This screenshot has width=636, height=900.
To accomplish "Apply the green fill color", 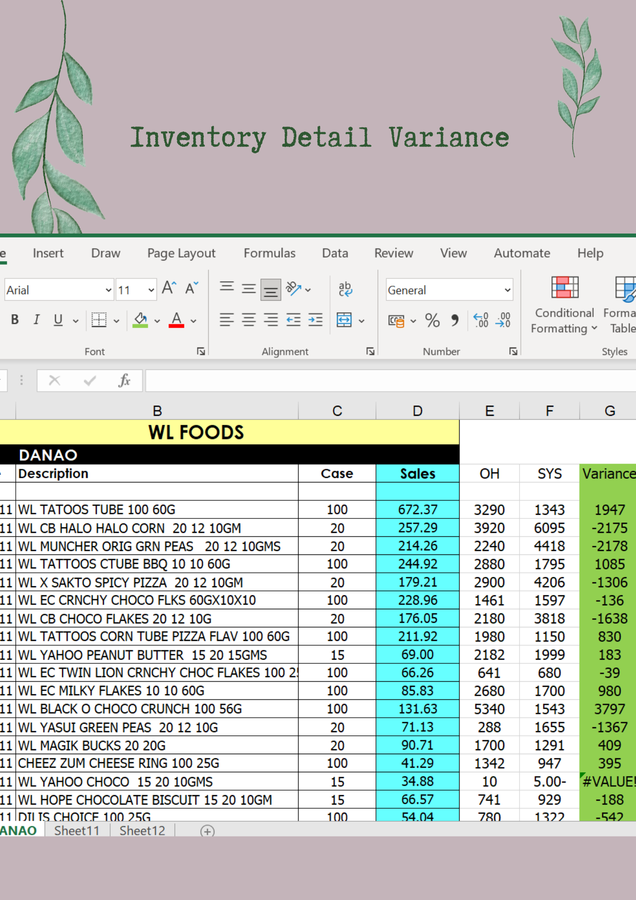I will point(140,320).
